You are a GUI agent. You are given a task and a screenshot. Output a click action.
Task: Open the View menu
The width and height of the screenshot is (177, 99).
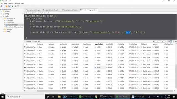(6, 3)
